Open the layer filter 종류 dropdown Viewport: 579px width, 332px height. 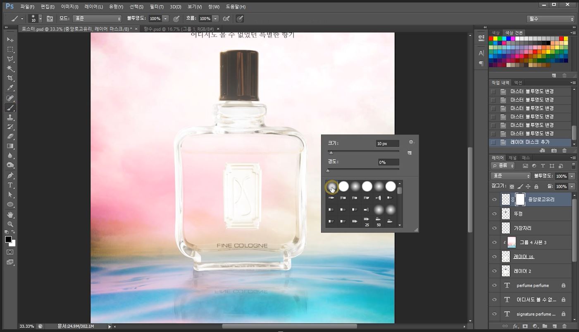pos(503,166)
